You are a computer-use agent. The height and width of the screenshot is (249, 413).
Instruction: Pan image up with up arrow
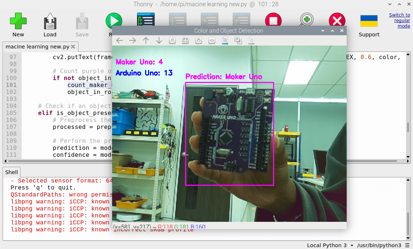click(x=145, y=40)
